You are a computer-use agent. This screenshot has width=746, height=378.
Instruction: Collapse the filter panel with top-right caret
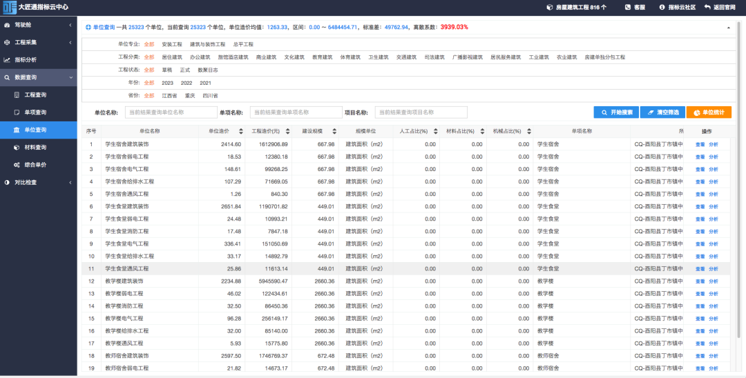point(729,28)
